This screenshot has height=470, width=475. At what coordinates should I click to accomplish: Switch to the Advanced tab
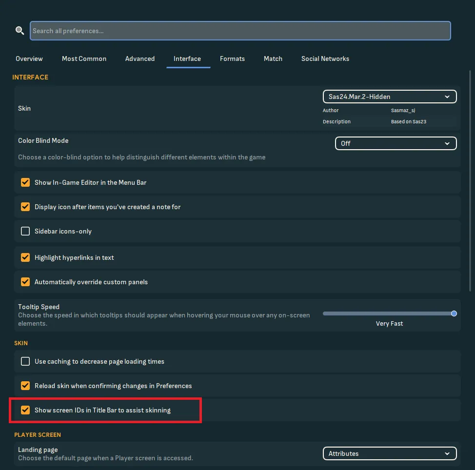coord(139,59)
